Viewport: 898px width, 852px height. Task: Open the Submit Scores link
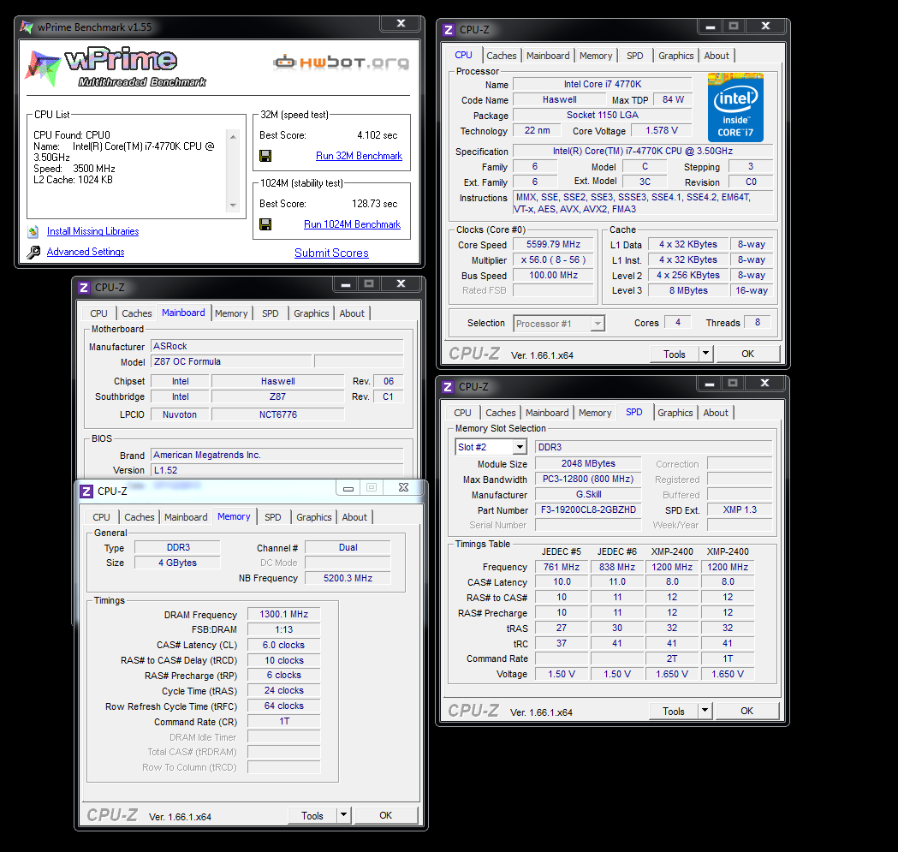click(x=331, y=253)
